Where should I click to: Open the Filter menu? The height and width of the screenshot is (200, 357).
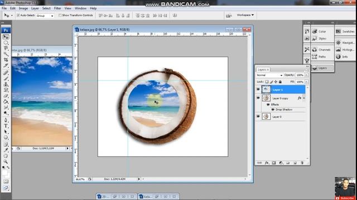click(x=57, y=8)
